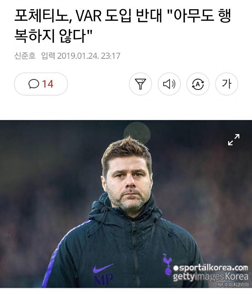The image size is (252, 294).
Task: Click the published date 2019.01.24. 23:17
Action: 89,56
